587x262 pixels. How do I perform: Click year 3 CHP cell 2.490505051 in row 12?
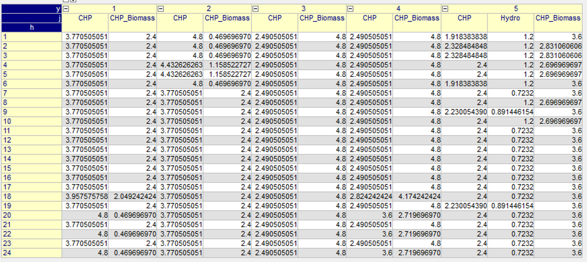275,140
